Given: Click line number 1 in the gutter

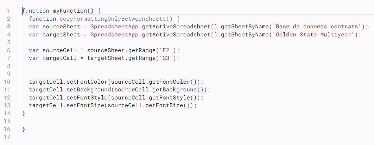Looking at the screenshot, I should coord(8,11).
